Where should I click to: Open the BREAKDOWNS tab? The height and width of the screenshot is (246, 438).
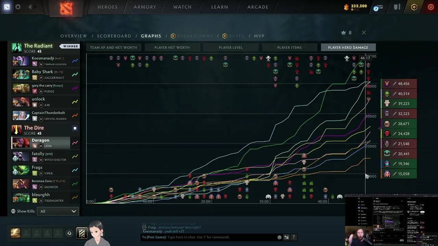pyautogui.click(x=192, y=36)
